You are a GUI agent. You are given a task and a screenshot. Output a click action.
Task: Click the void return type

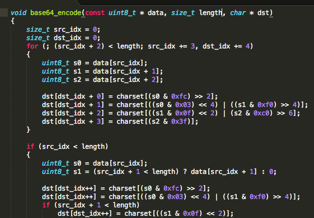[18, 13]
